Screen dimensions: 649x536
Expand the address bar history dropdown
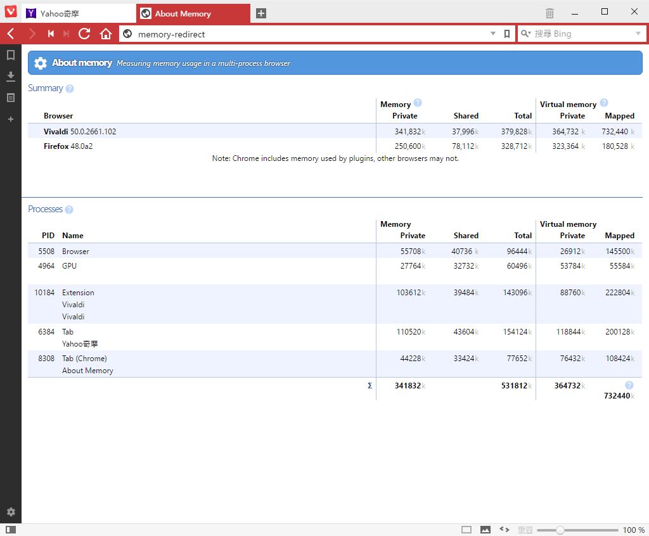pyautogui.click(x=493, y=34)
